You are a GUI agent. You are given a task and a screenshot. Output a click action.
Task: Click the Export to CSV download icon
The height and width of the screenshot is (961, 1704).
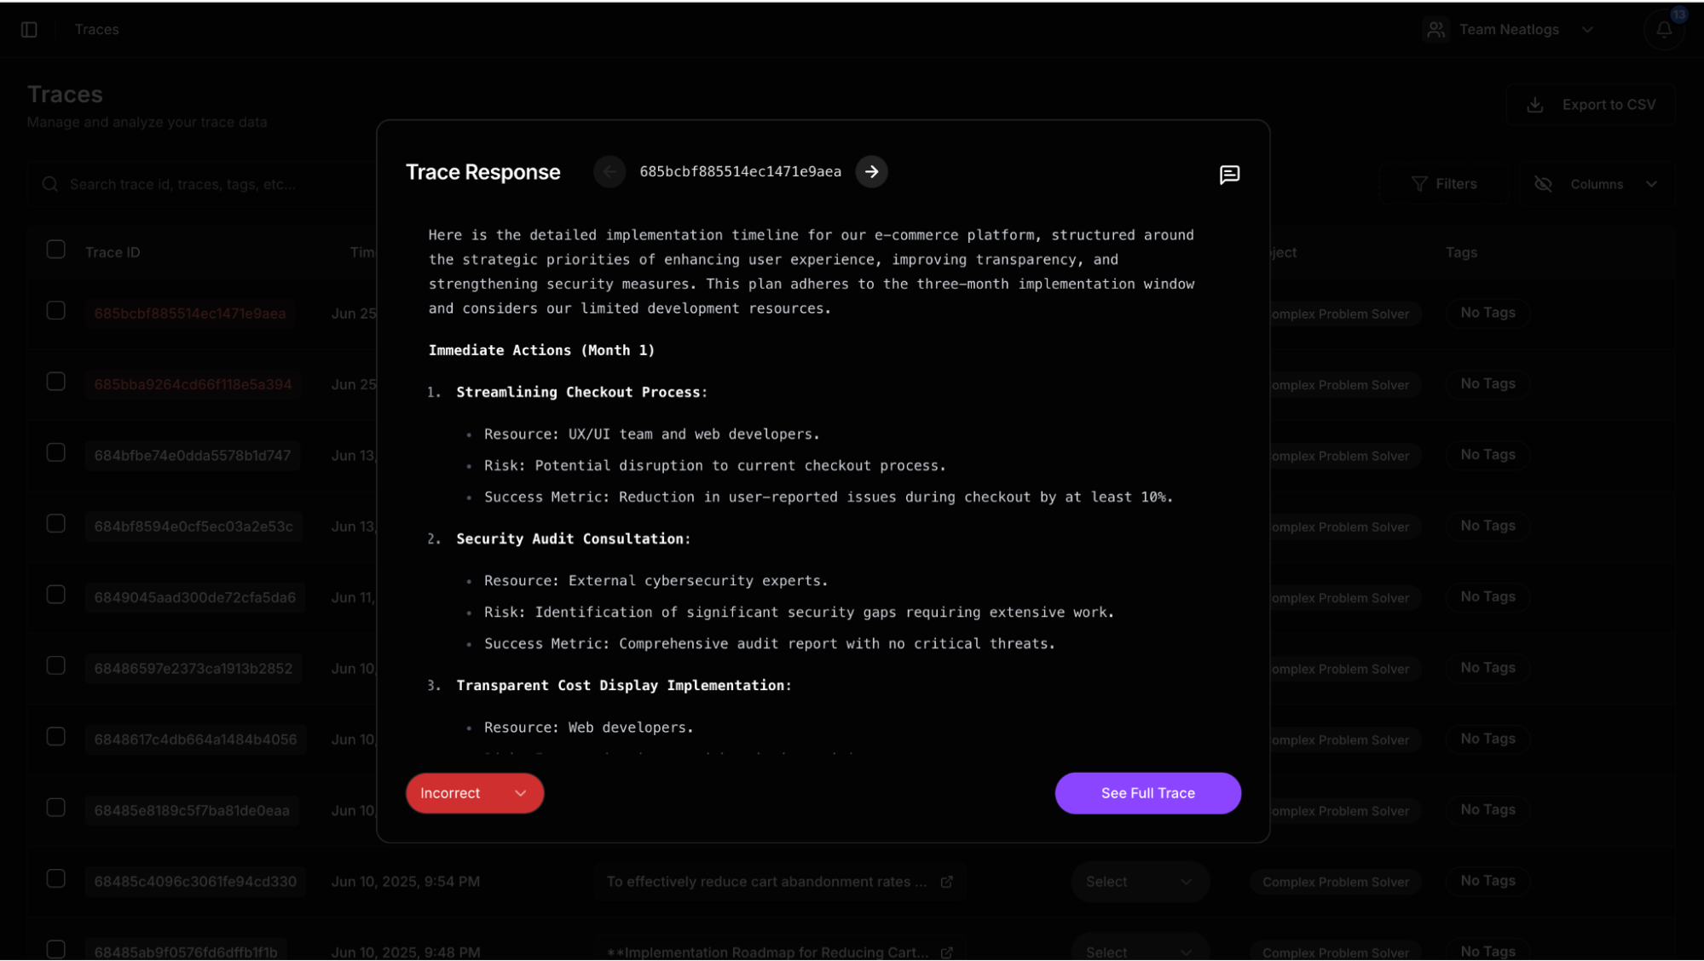[x=1534, y=105]
